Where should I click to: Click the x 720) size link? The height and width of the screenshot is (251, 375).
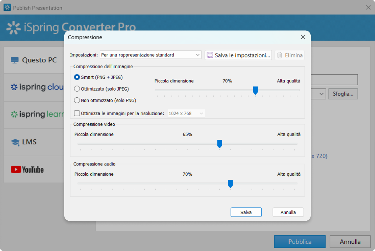click(319, 156)
